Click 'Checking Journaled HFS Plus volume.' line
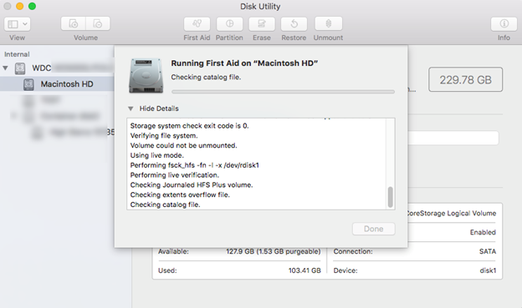The height and width of the screenshot is (308, 522). (192, 185)
